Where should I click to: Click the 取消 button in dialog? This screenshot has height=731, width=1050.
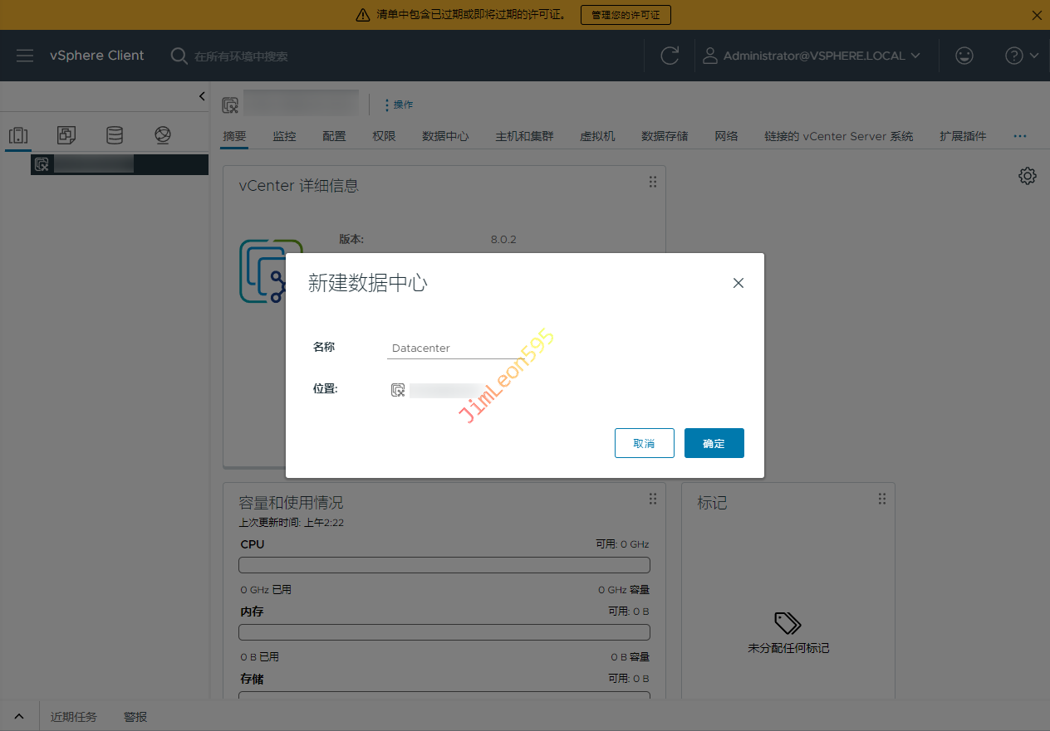(x=644, y=443)
